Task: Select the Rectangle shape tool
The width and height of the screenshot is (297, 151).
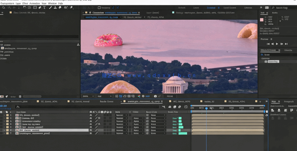Action: point(35,7)
